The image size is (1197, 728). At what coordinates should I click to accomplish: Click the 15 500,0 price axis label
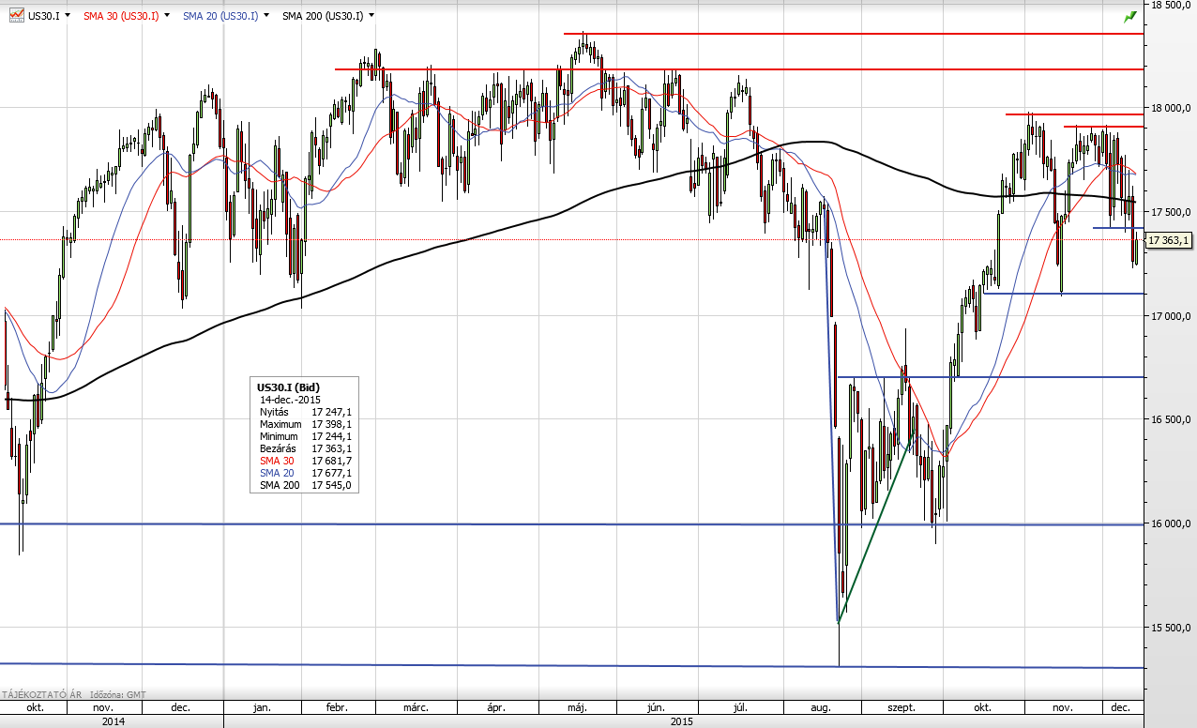click(x=1171, y=627)
